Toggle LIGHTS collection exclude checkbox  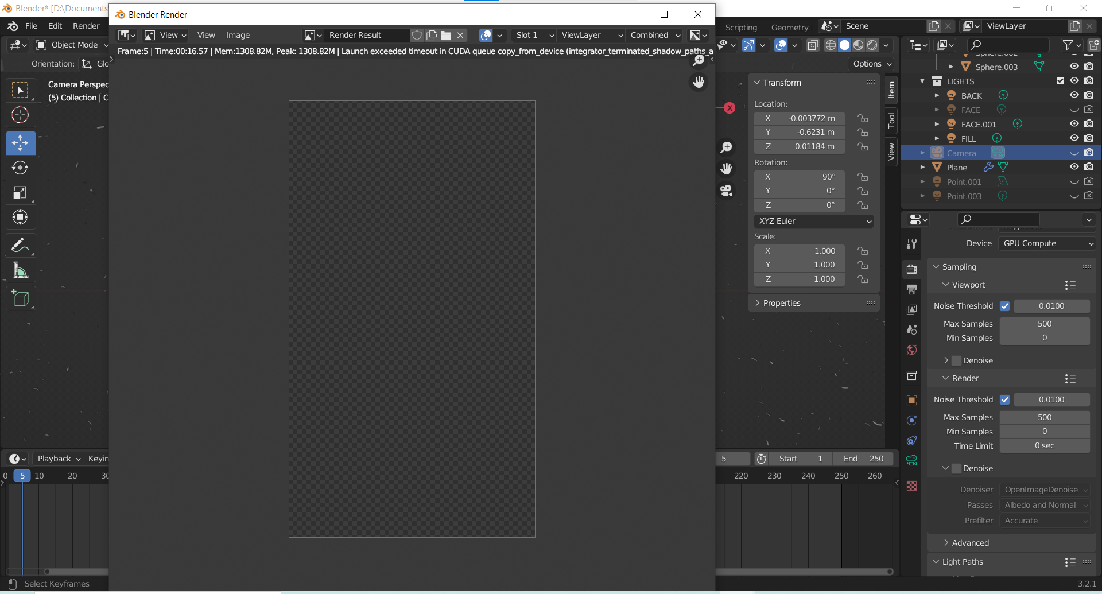(1060, 81)
